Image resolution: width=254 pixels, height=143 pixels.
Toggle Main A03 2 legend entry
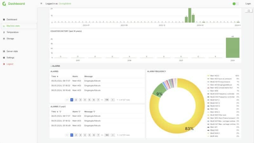coord(215,76)
